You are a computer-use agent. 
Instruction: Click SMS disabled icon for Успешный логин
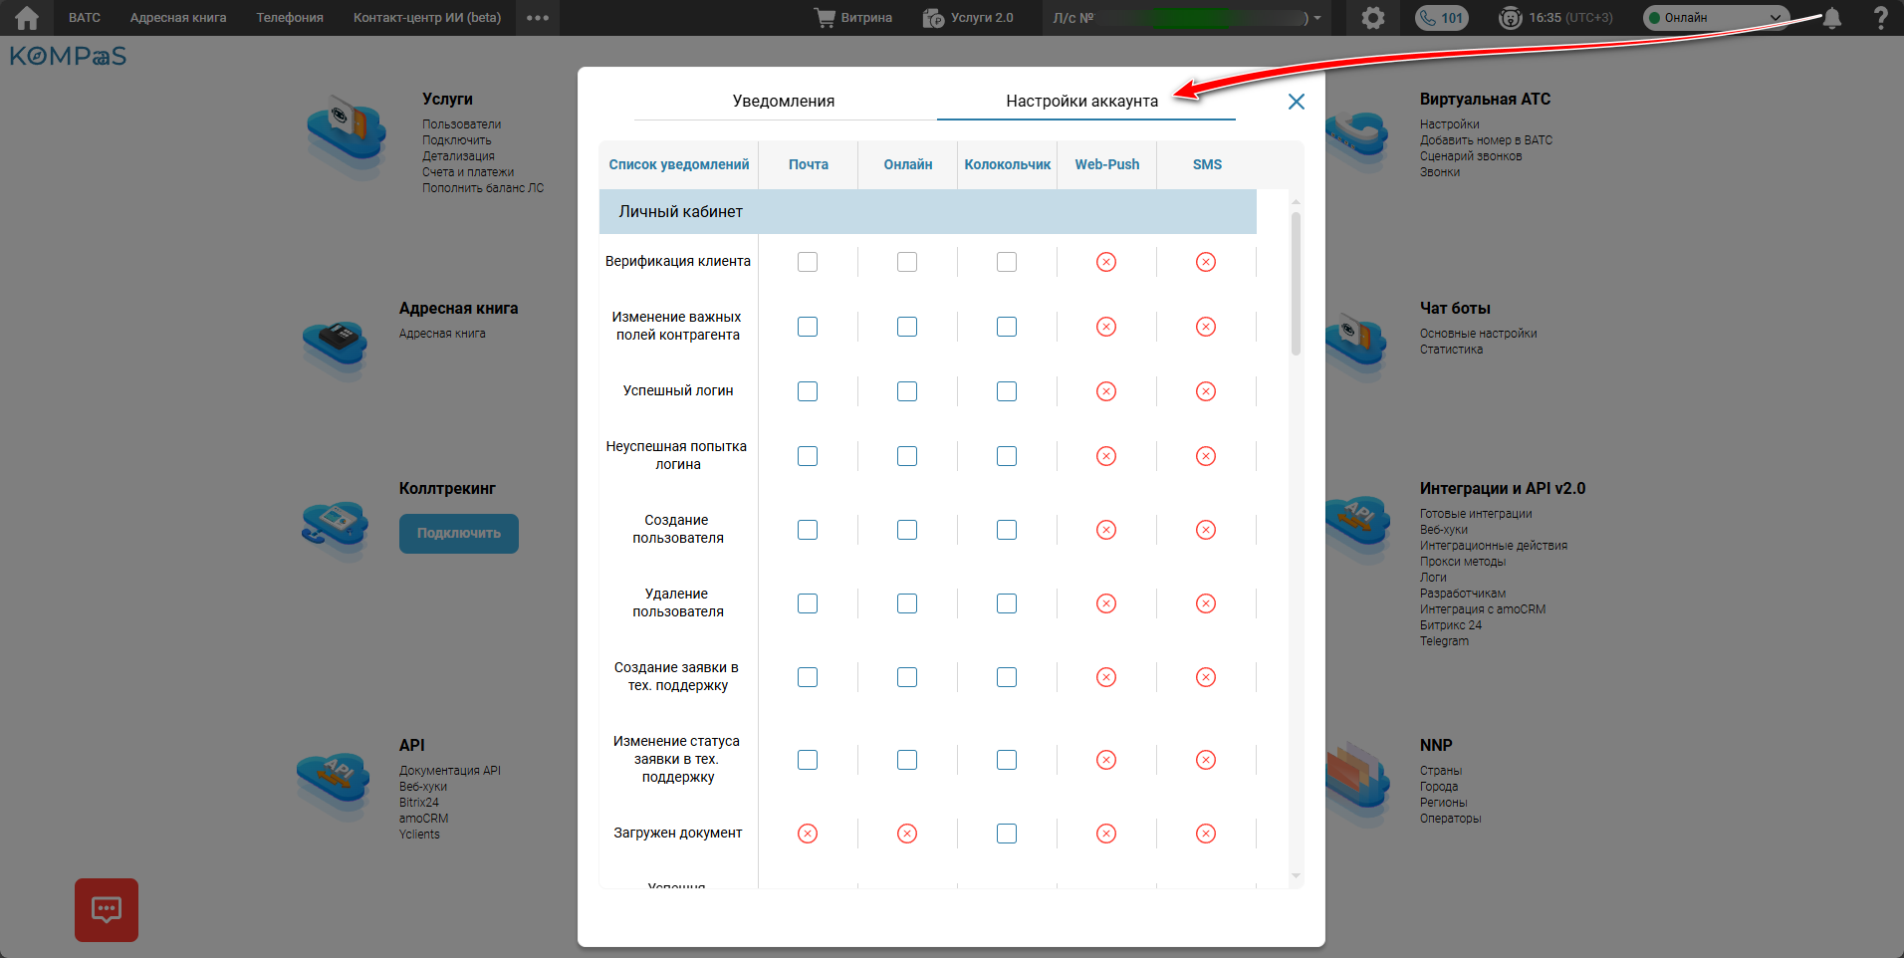(x=1206, y=391)
